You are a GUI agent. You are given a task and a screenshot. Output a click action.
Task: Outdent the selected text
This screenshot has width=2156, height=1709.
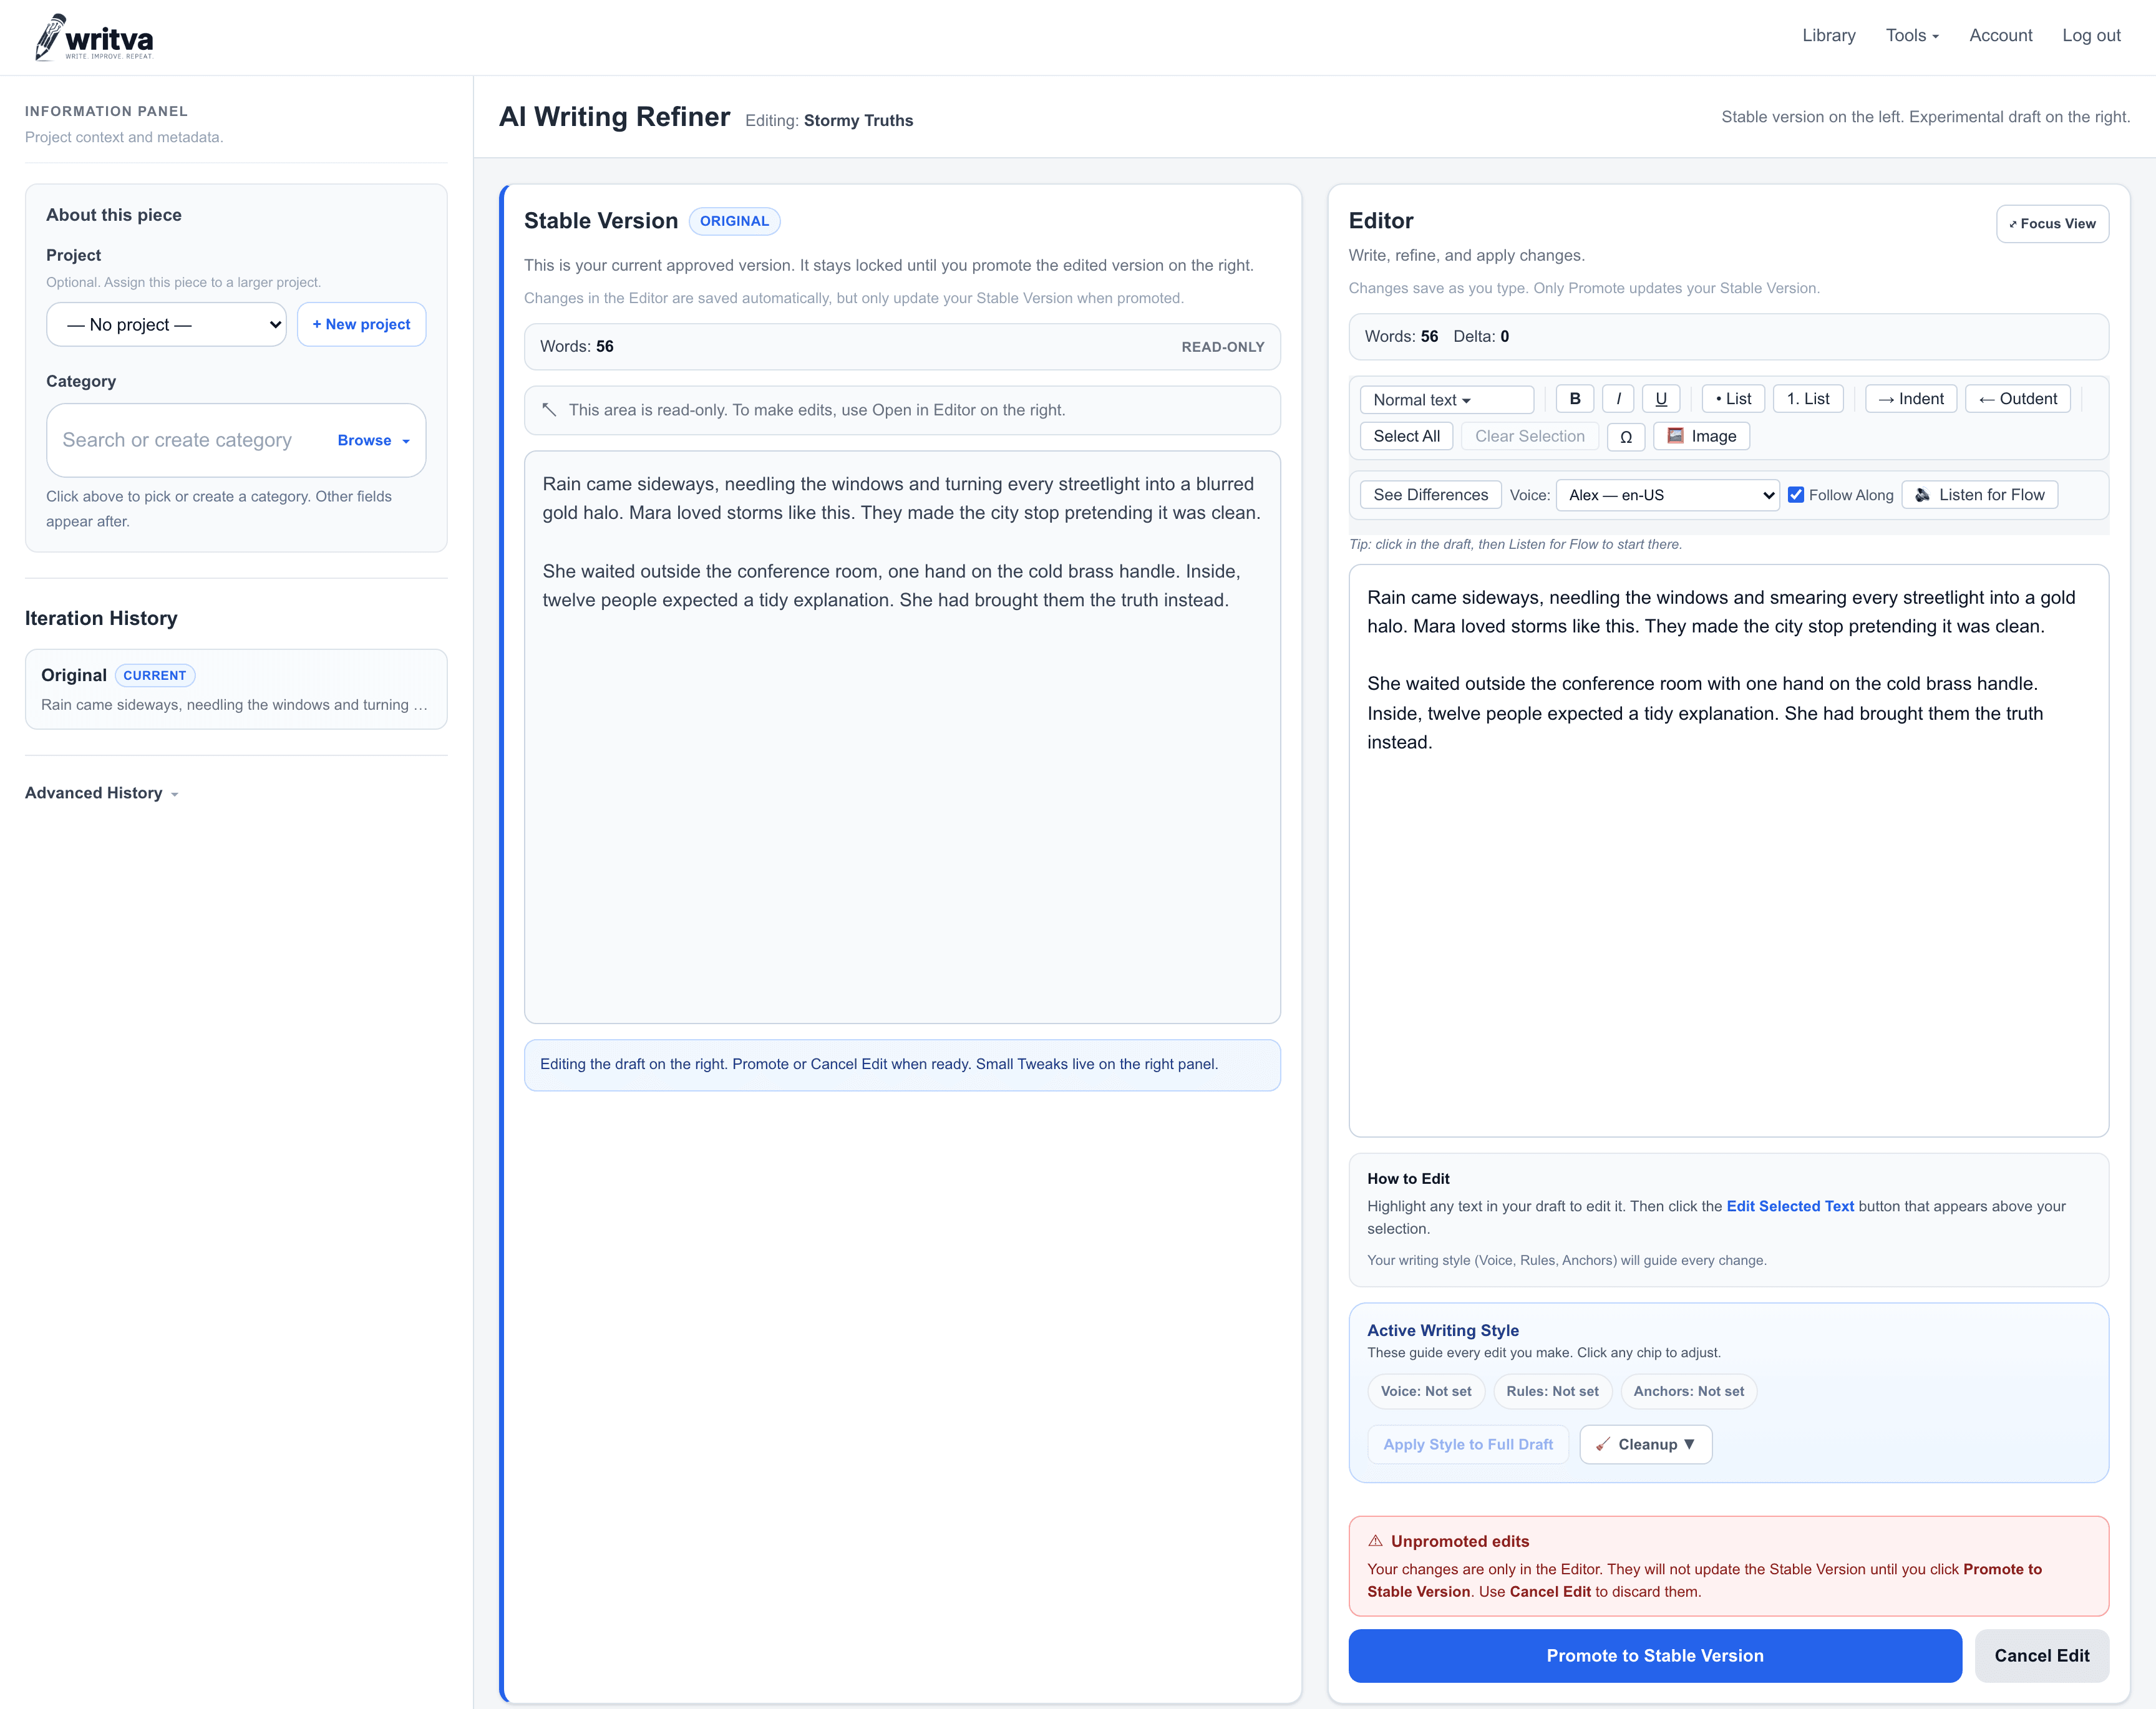coord(2017,399)
